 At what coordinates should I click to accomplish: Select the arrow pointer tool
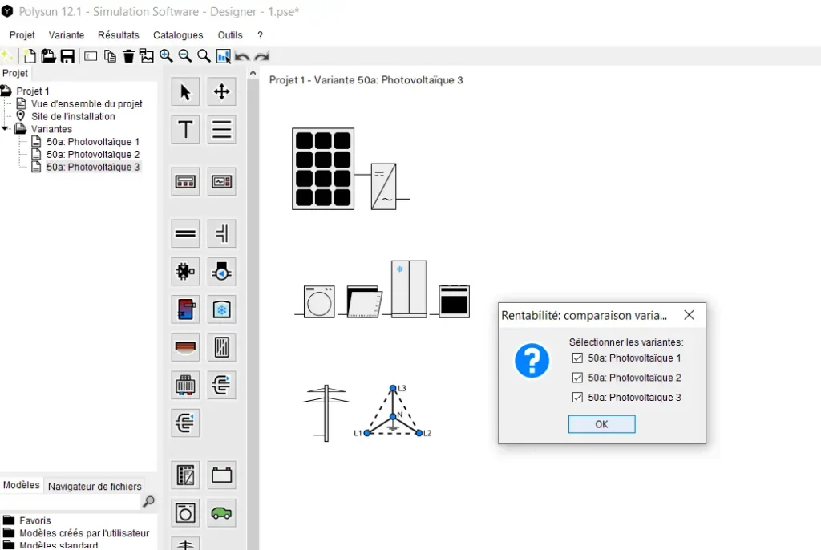pos(185,92)
